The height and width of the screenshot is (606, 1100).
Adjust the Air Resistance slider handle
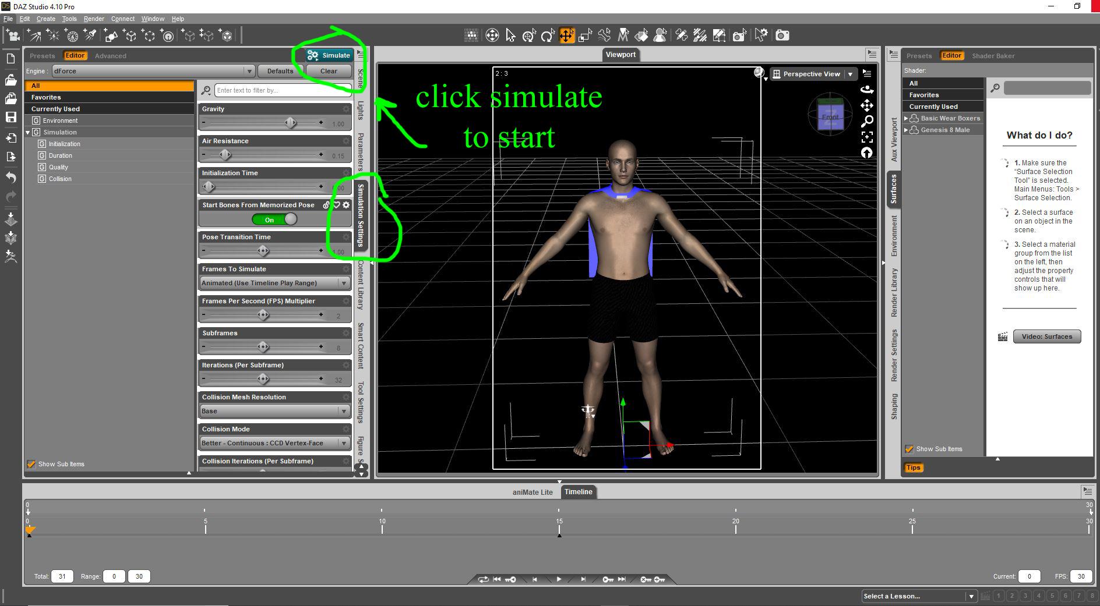tap(225, 154)
